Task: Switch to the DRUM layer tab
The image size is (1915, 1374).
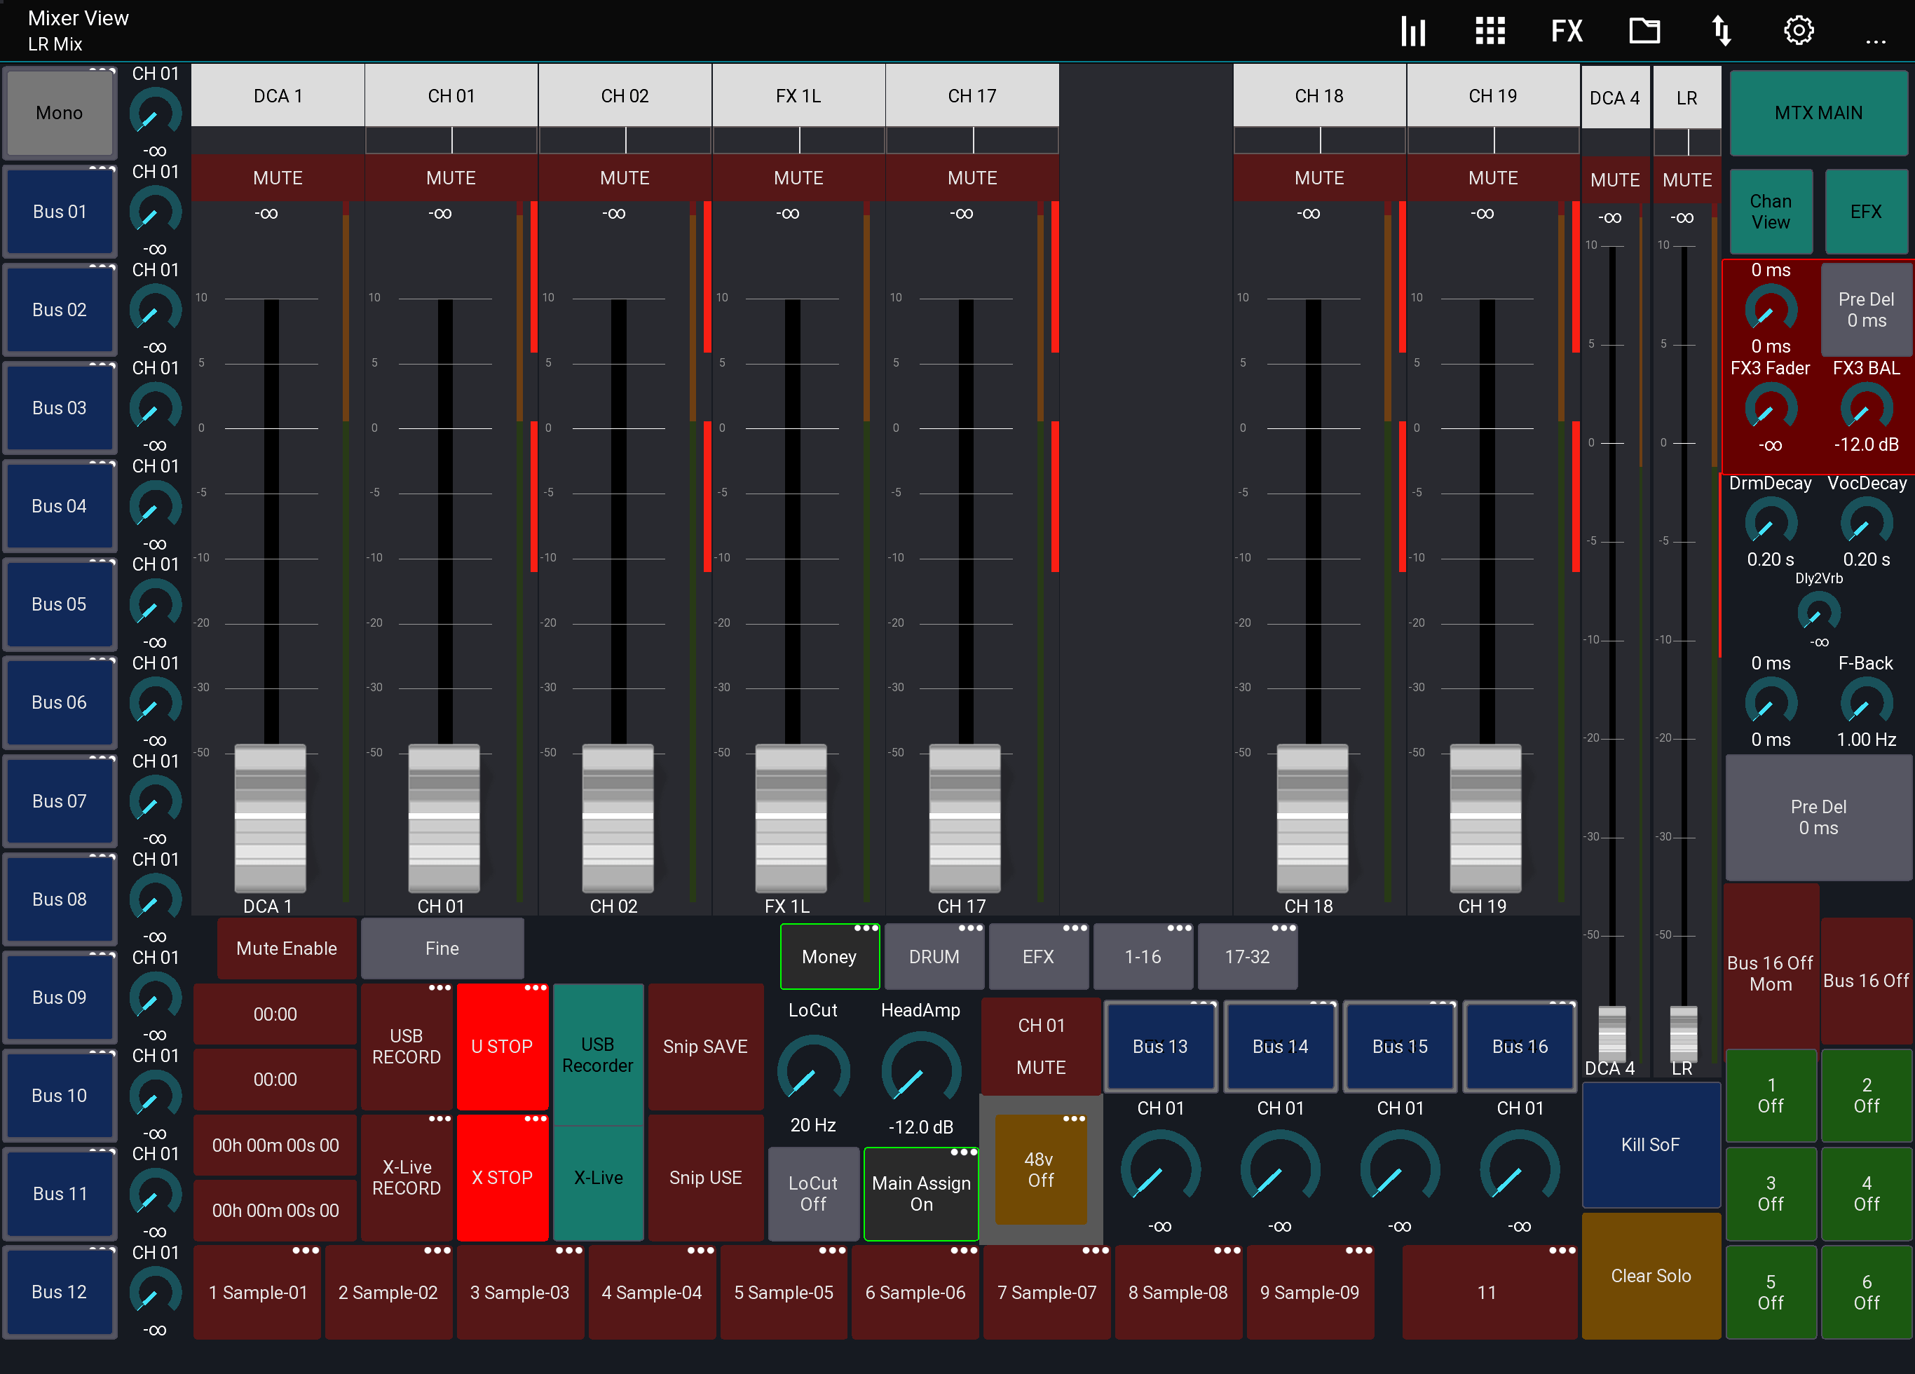Action: click(934, 956)
